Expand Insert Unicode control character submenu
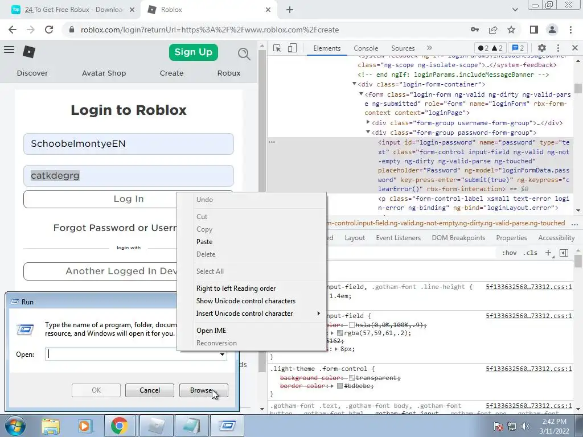The image size is (583, 437). tap(318, 314)
